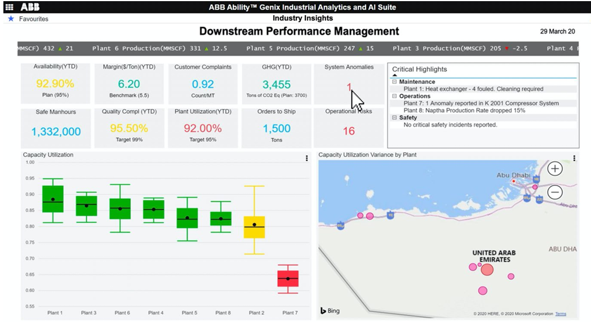Collapse the Maintenance highlights section
The height and width of the screenshot is (322, 591).
(x=394, y=82)
